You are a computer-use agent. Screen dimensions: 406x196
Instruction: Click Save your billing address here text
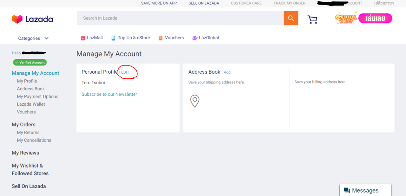tap(320, 82)
